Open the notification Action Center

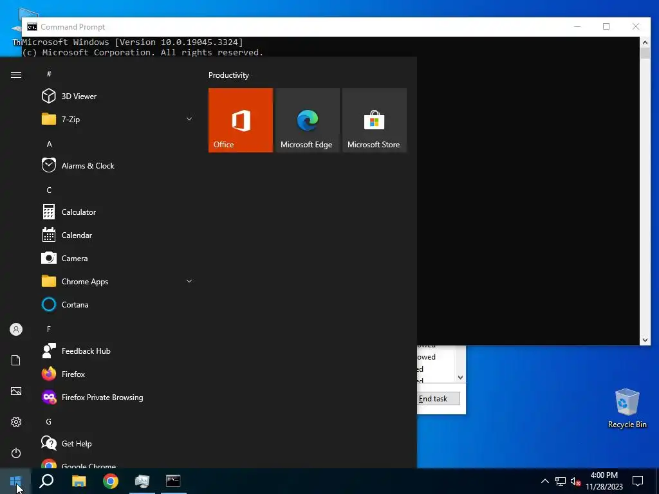coord(638,481)
